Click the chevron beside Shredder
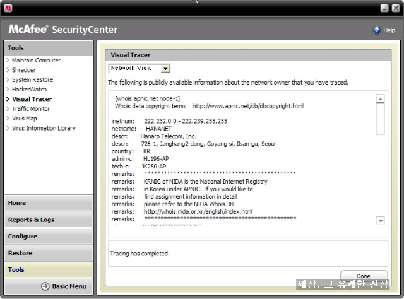 pos(8,70)
